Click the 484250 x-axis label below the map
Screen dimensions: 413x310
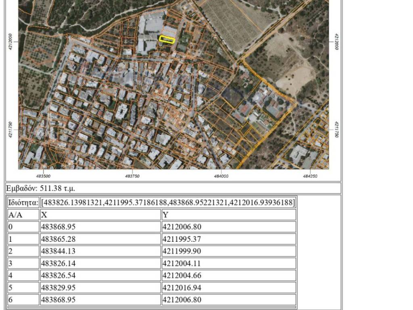coord(310,176)
